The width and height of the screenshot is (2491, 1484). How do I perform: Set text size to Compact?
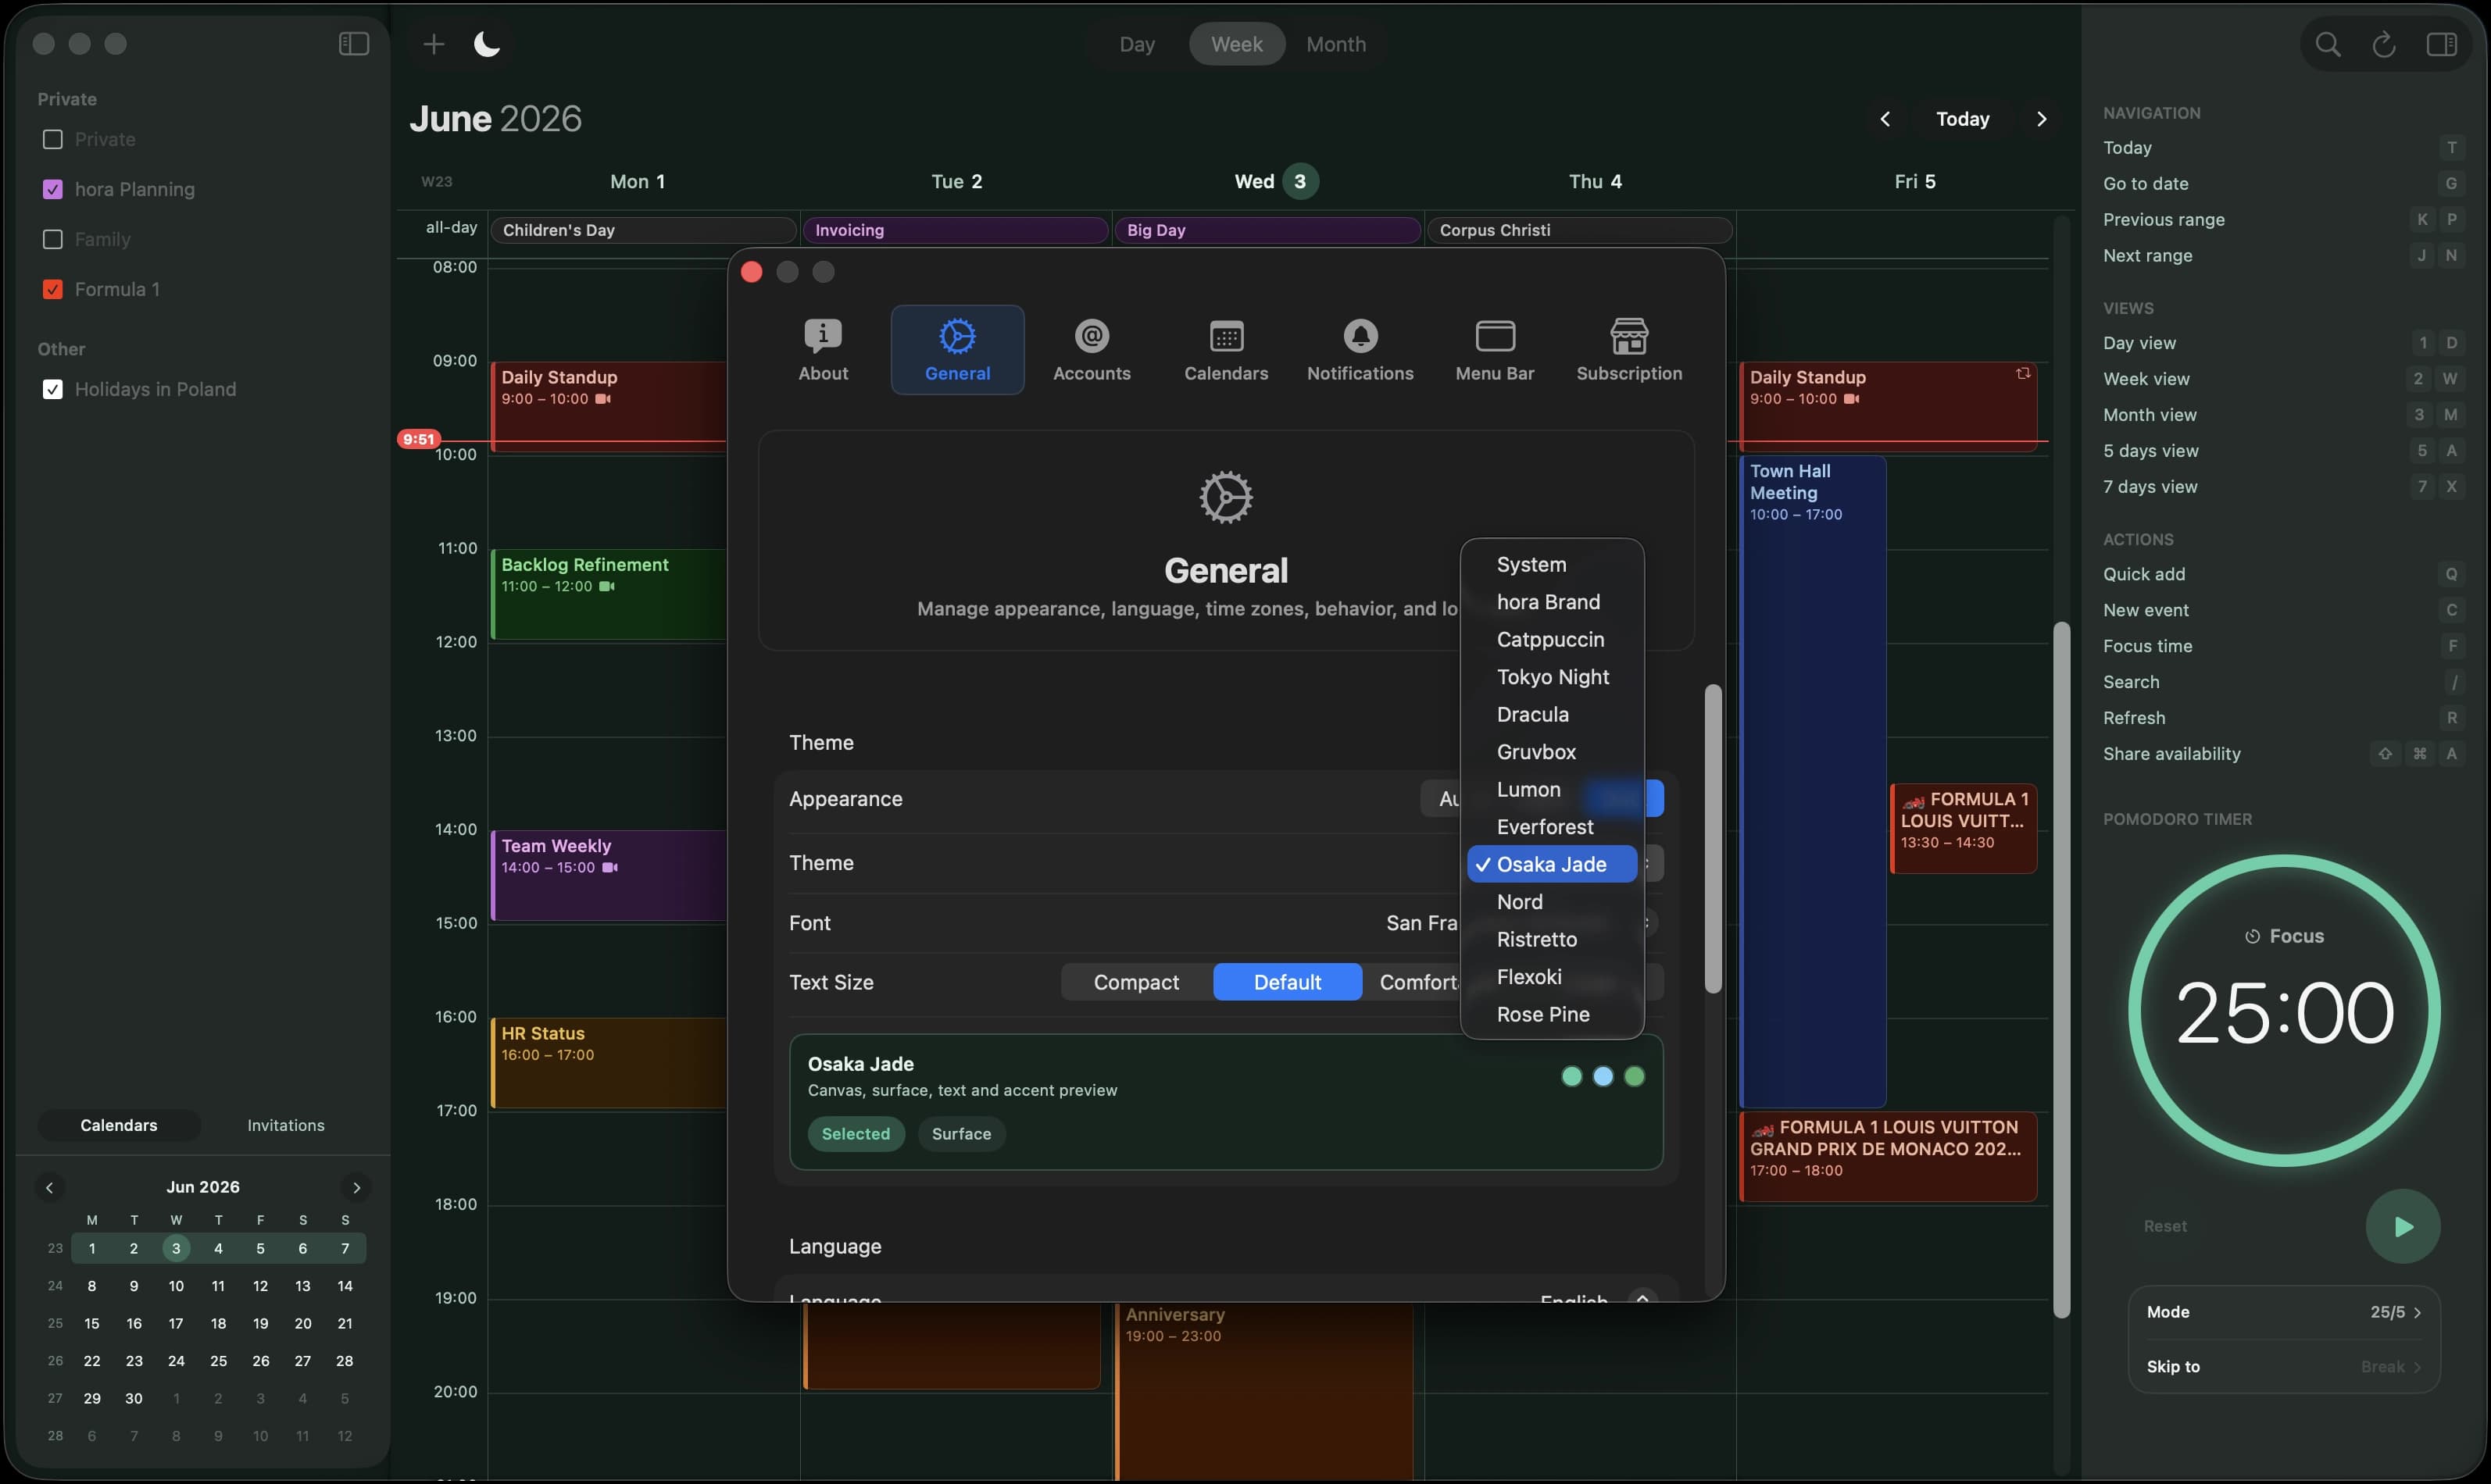click(x=1135, y=982)
